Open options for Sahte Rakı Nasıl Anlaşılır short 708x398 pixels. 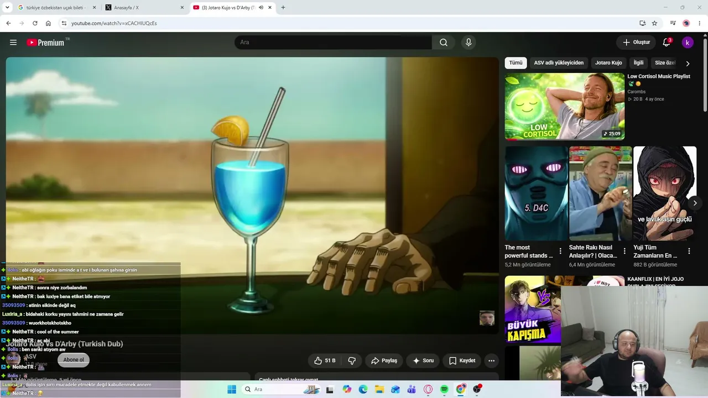pos(624,252)
